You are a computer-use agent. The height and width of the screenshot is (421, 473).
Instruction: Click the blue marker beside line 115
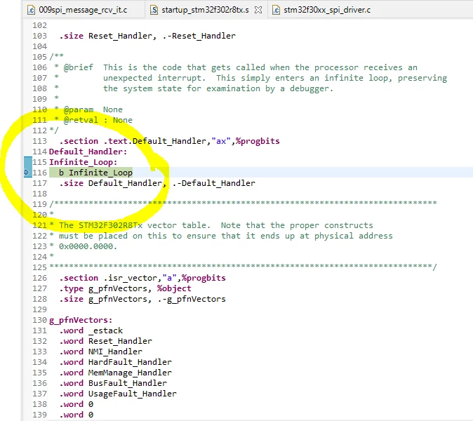(28, 162)
